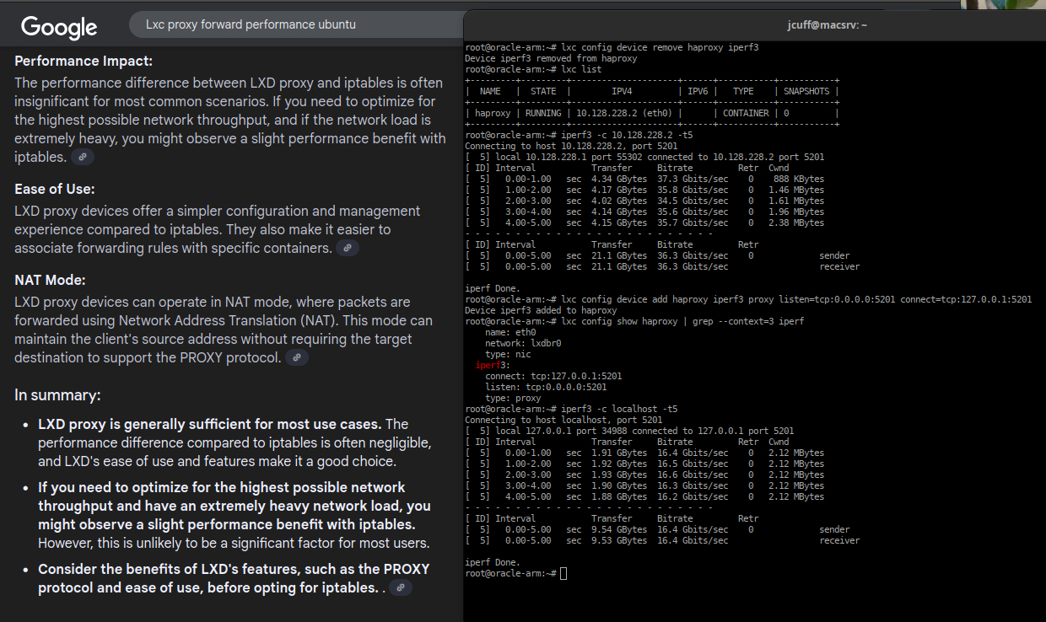The image size is (1046, 622).
Task: Focus the Google search box with Lxc proxy query
Action: [295, 24]
